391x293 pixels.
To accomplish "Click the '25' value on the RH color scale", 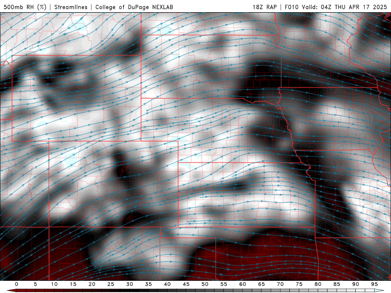I will [111, 284].
